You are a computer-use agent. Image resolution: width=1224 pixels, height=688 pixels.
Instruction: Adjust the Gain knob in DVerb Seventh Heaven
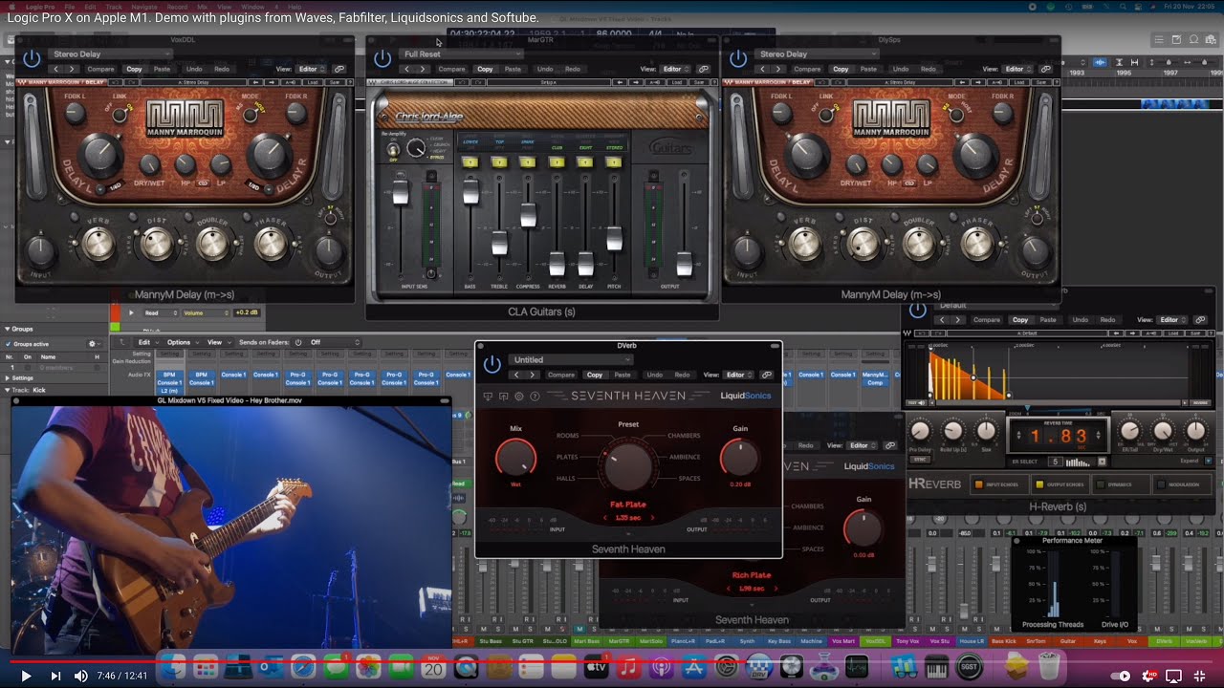click(x=739, y=457)
